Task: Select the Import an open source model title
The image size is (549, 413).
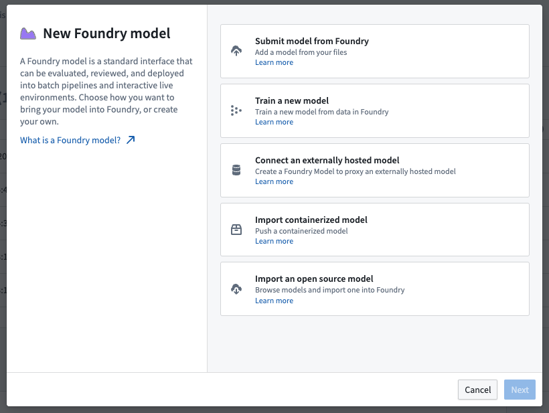Action: point(314,278)
